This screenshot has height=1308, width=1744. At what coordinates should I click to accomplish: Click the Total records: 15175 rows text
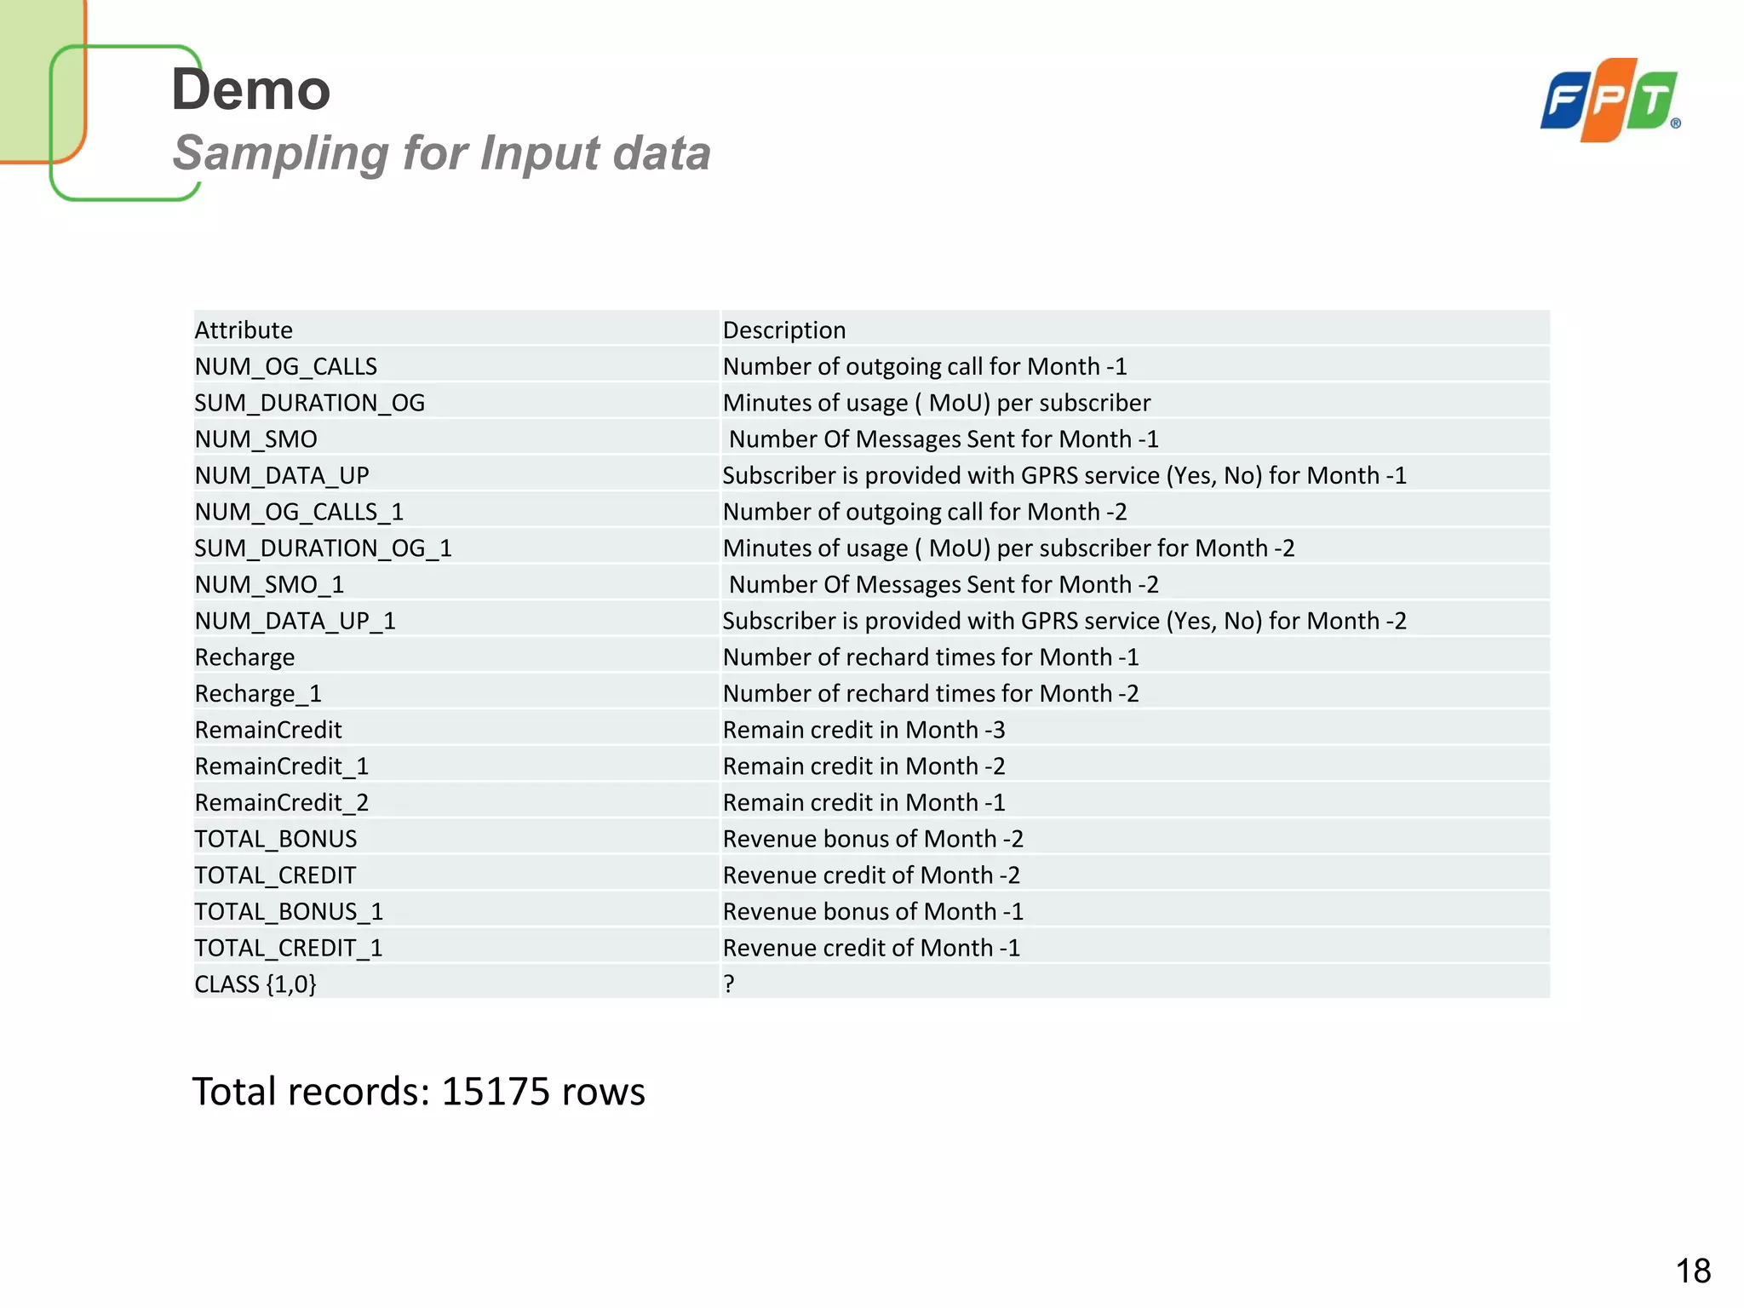coord(419,1092)
